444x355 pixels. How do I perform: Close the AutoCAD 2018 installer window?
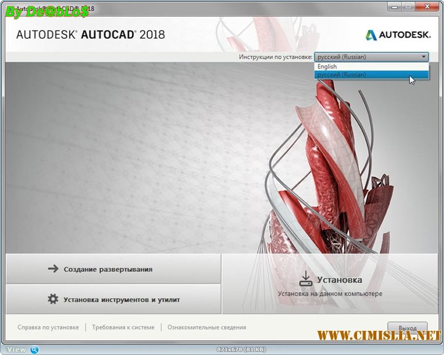[426, 7]
